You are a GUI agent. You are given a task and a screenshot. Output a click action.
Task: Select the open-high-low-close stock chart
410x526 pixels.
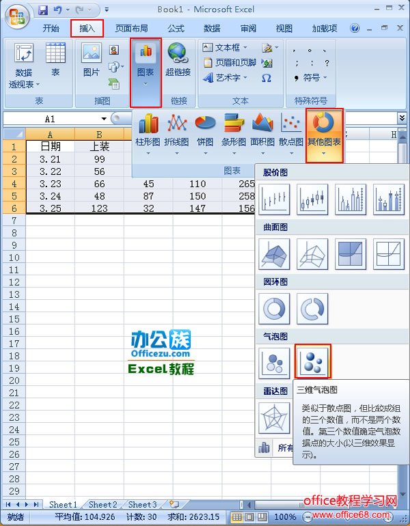(312, 199)
